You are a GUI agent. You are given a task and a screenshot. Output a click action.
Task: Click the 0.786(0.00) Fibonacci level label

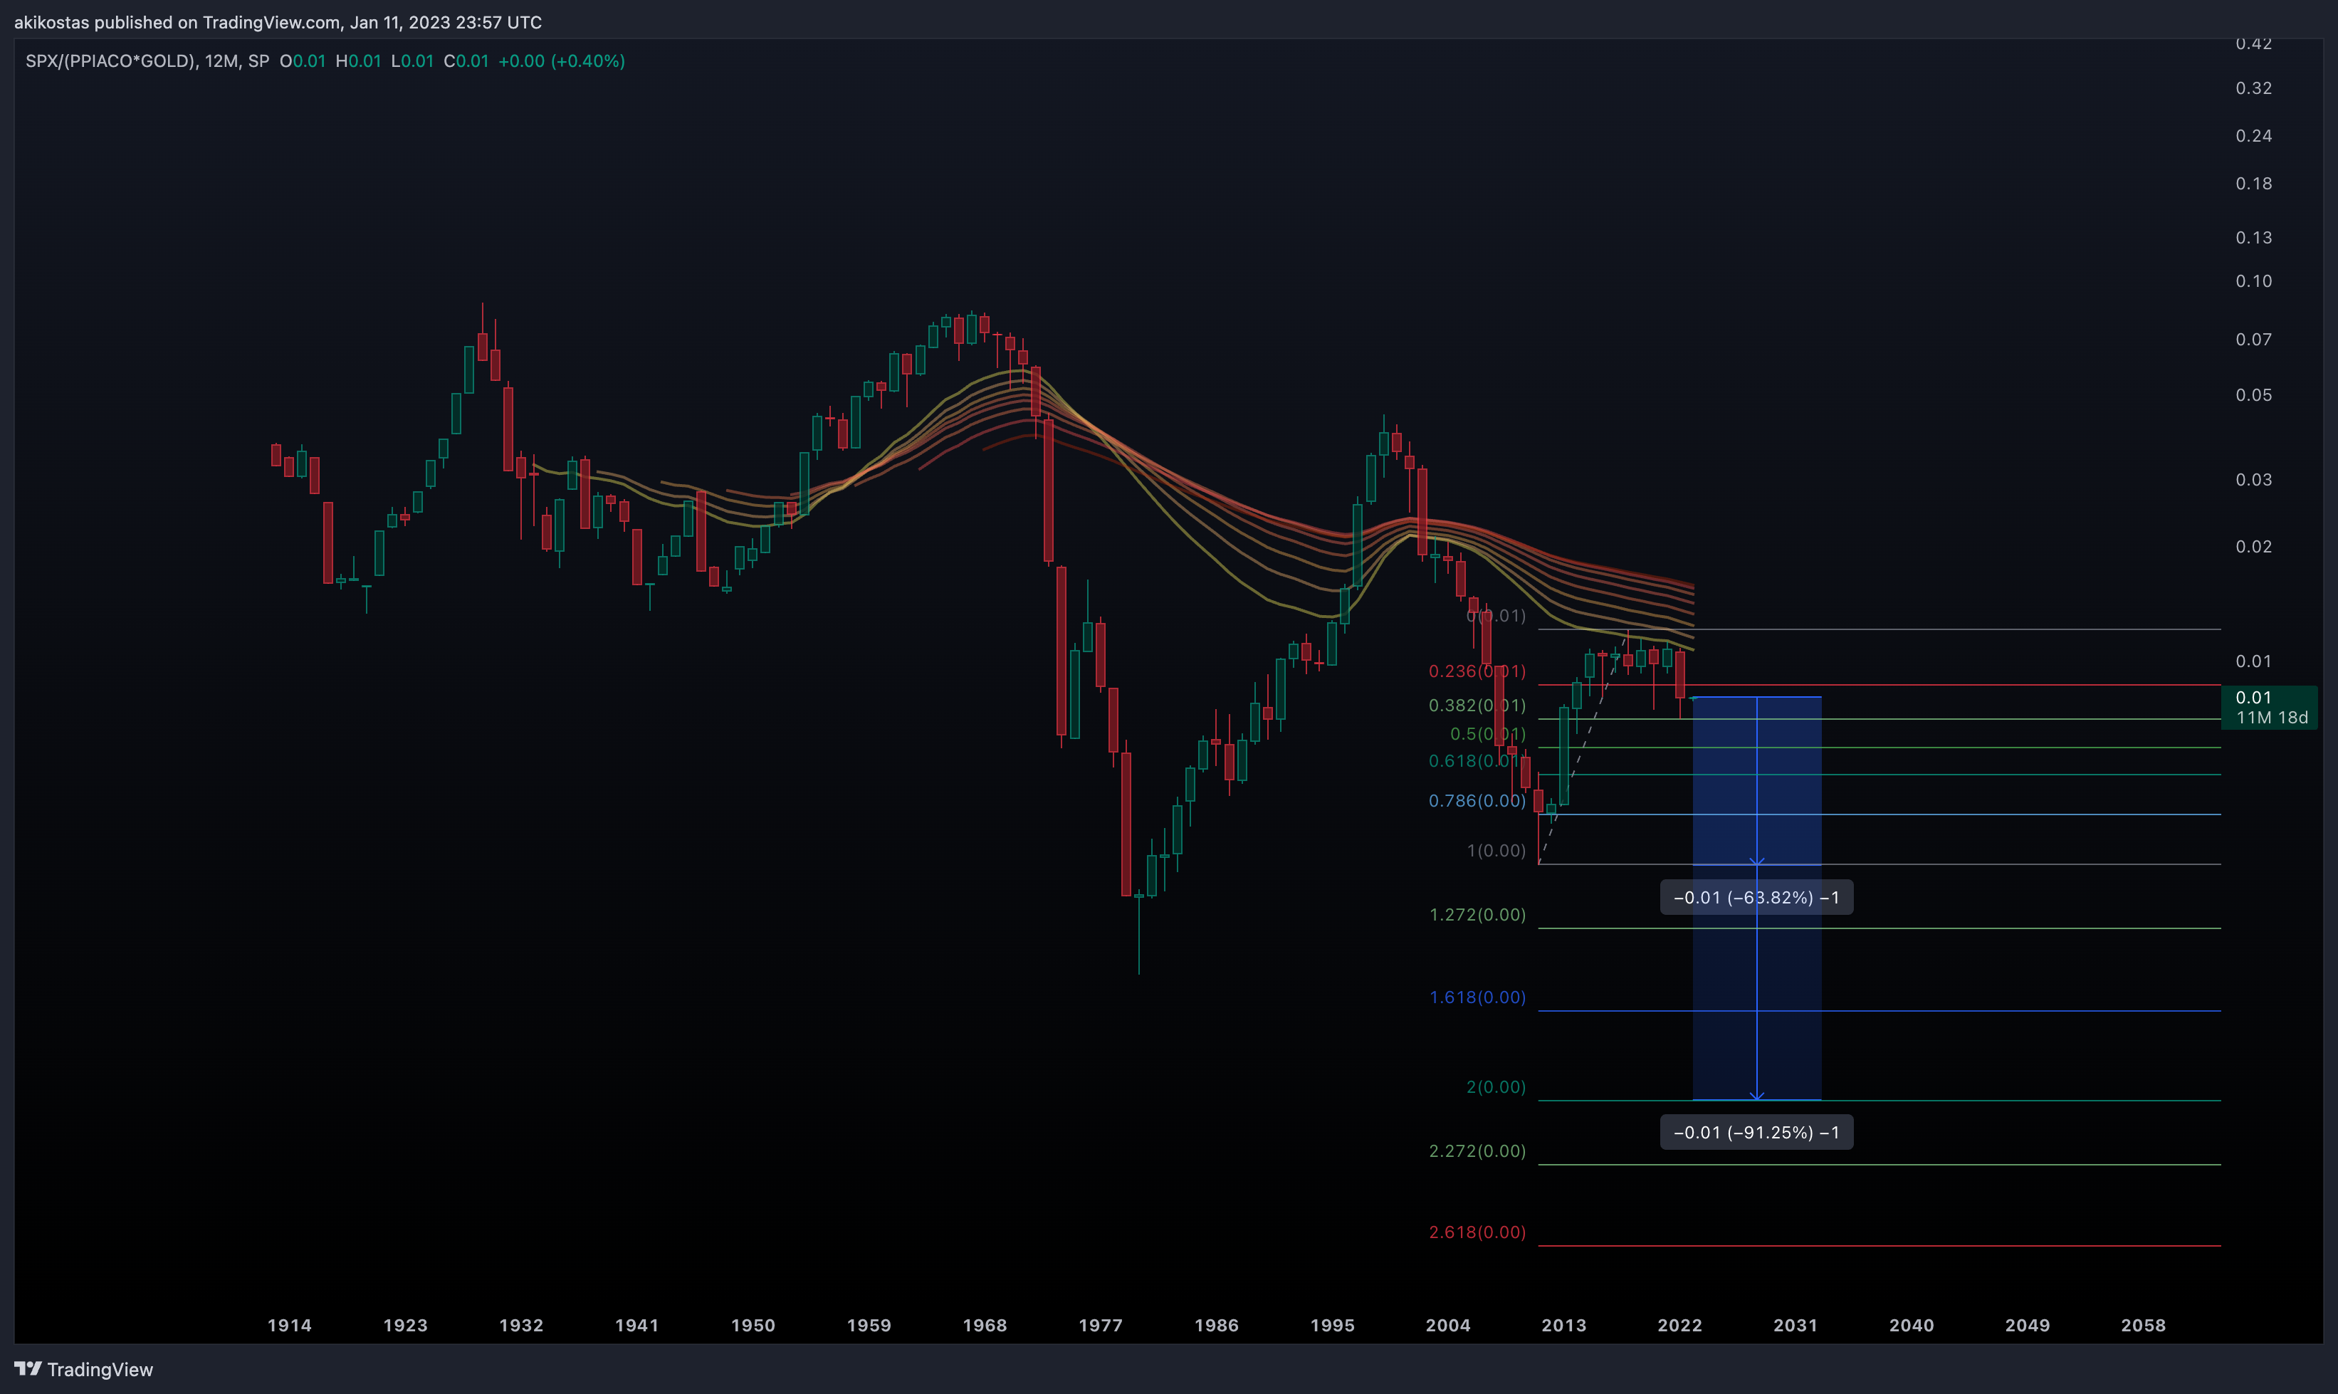(x=1477, y=800)
